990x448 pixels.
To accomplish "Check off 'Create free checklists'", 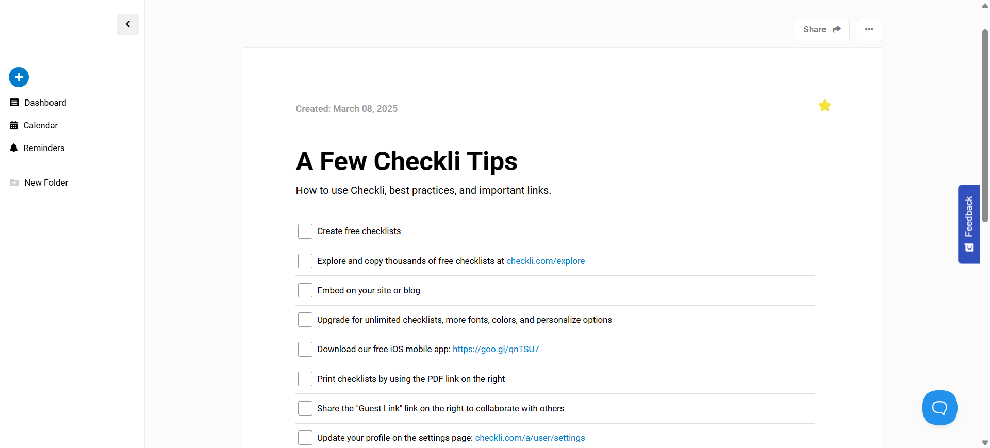I will pyautogui.click(x=305, y=231).
